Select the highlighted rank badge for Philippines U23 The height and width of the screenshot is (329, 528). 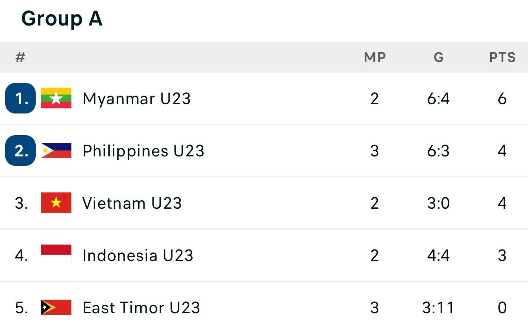click(x=20, y=151)
